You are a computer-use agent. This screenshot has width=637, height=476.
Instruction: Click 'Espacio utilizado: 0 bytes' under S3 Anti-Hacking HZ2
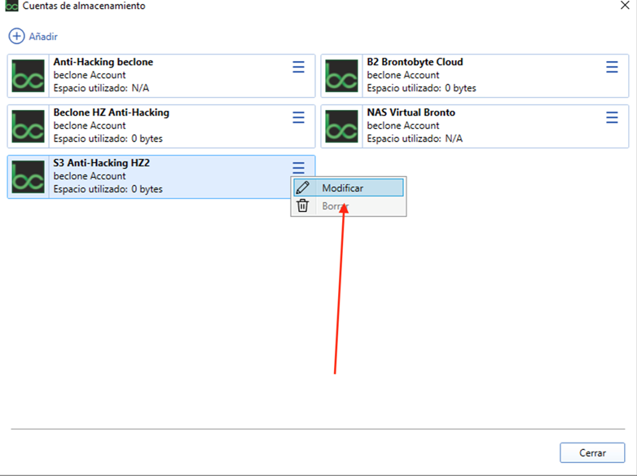click(108, 189)
